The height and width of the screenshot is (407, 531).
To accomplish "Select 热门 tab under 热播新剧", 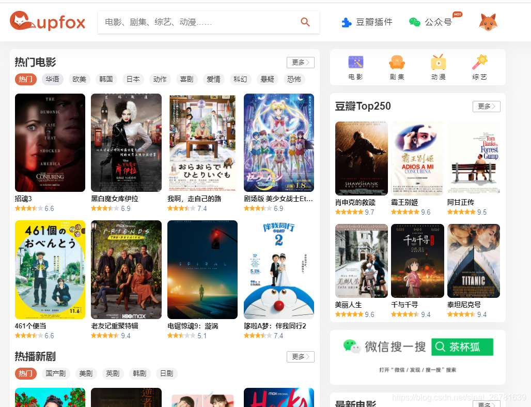I will (x=25, y=373).
